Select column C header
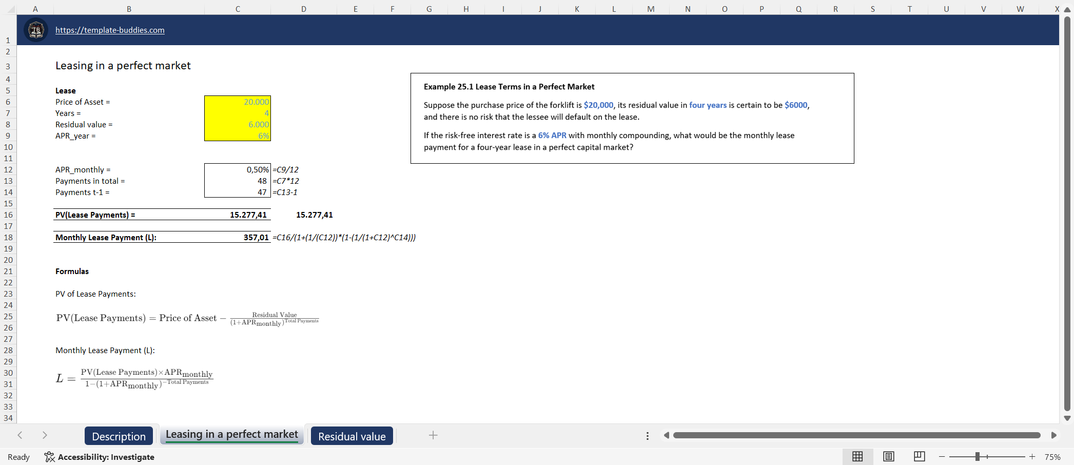The width and height of the screenshot is (1074, 465). (237, 9)
